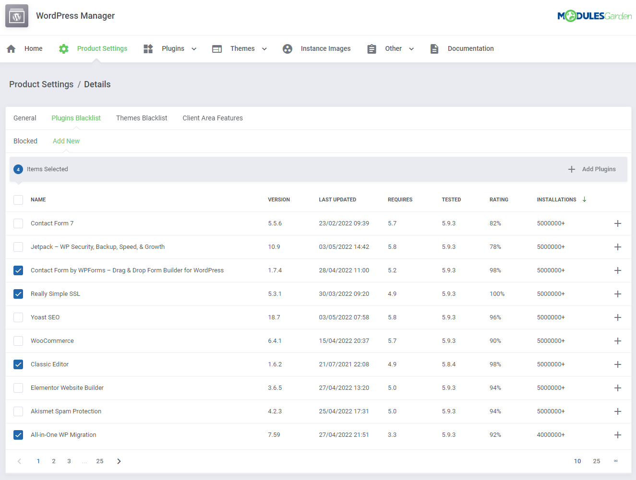Uncheck the All-in-One WP Migration checkbox
The height and width of the screenshot is (480, 636).
click(x=18, y=435)
